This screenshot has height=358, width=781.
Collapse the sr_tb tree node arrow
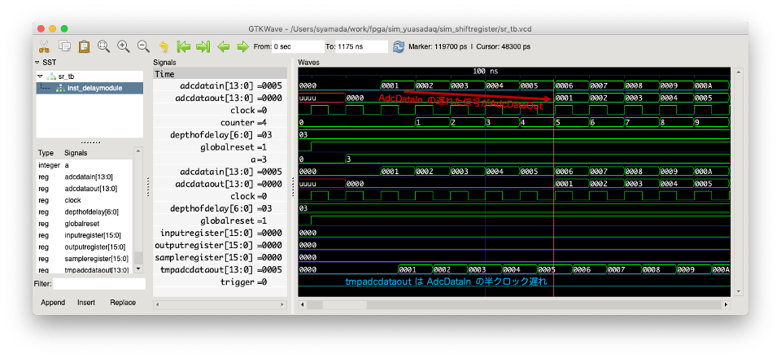[x=41, y=76]
